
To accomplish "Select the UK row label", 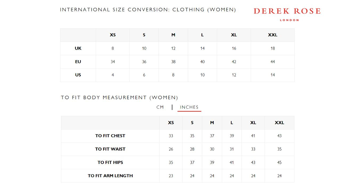I will point(78,48).
